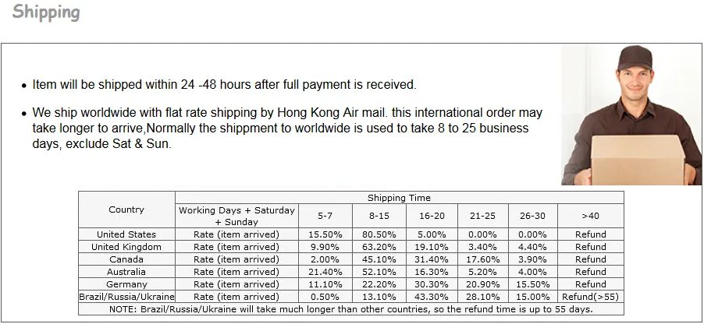Select the United States row label
Screen dimensions: 704x324
(126, 234)
